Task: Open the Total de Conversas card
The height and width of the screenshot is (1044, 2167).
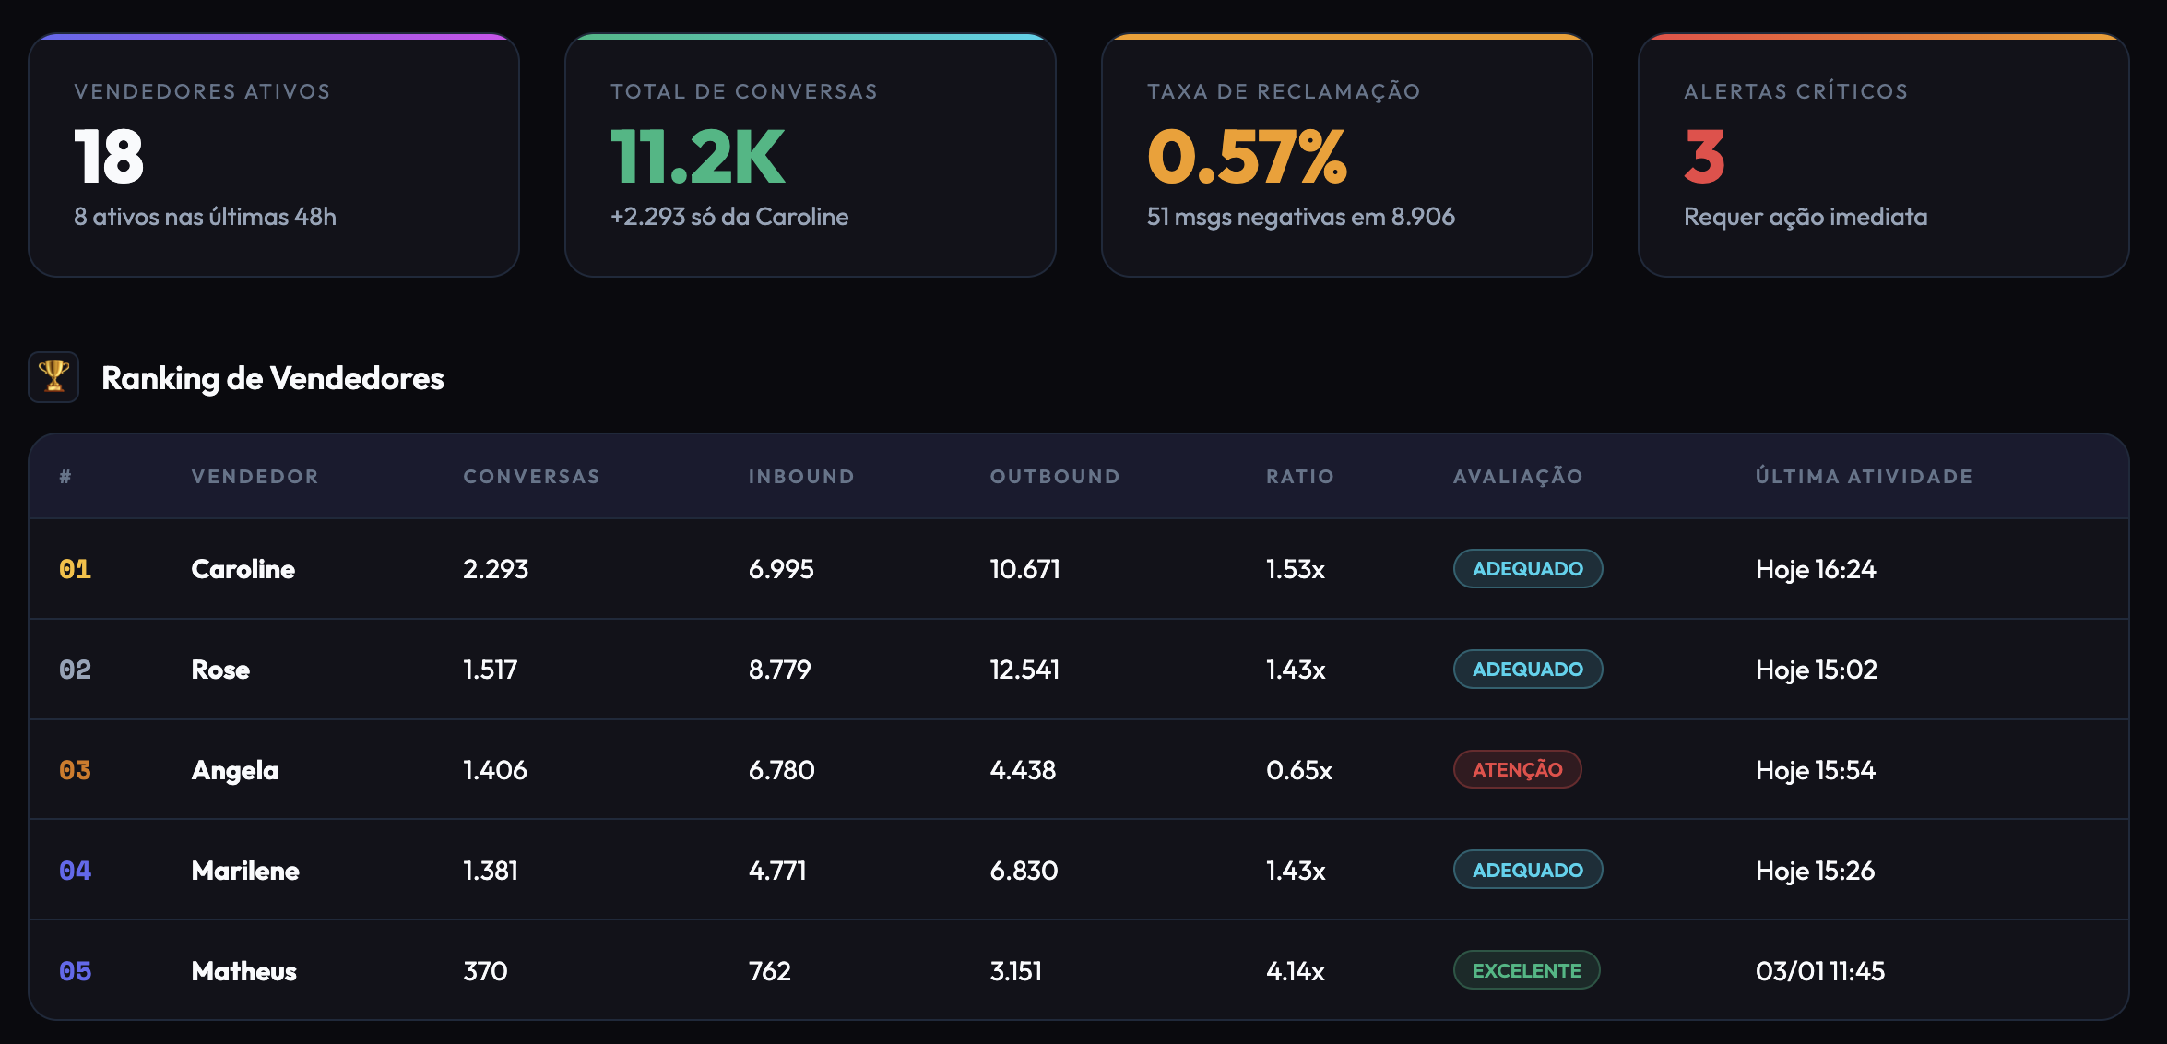Action: coord(810,155)
